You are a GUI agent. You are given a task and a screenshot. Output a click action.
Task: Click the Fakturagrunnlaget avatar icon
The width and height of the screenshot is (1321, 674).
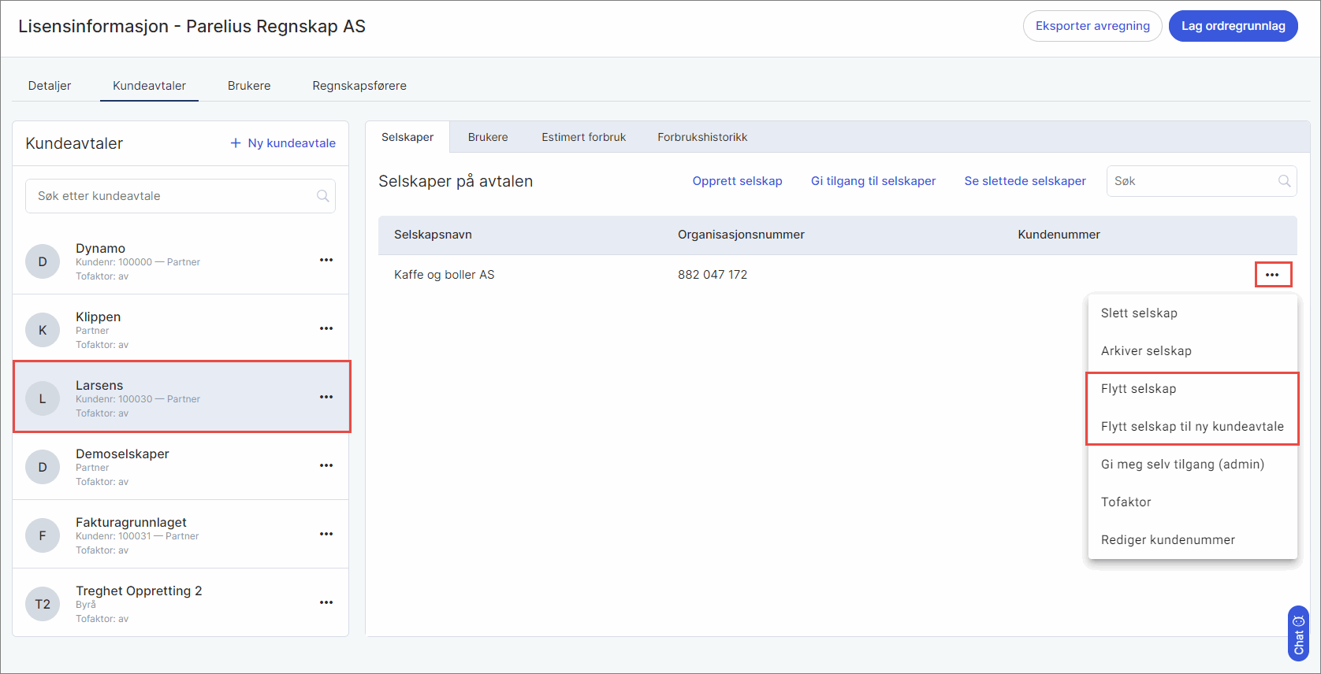(43, 535)
